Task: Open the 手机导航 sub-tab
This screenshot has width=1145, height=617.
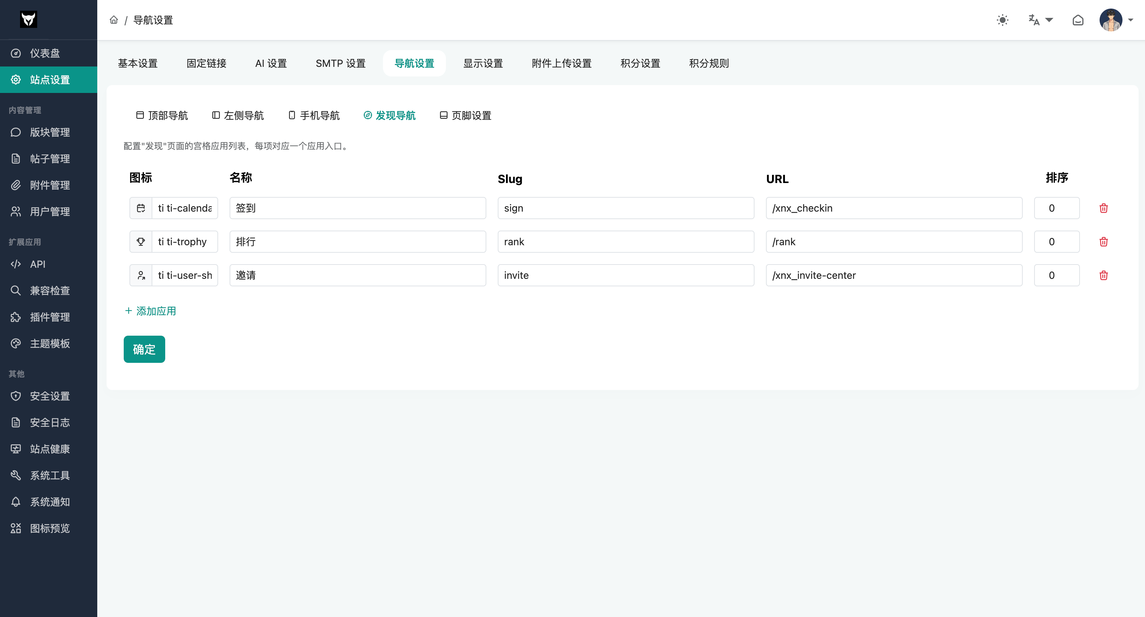Action: (314, 115)
